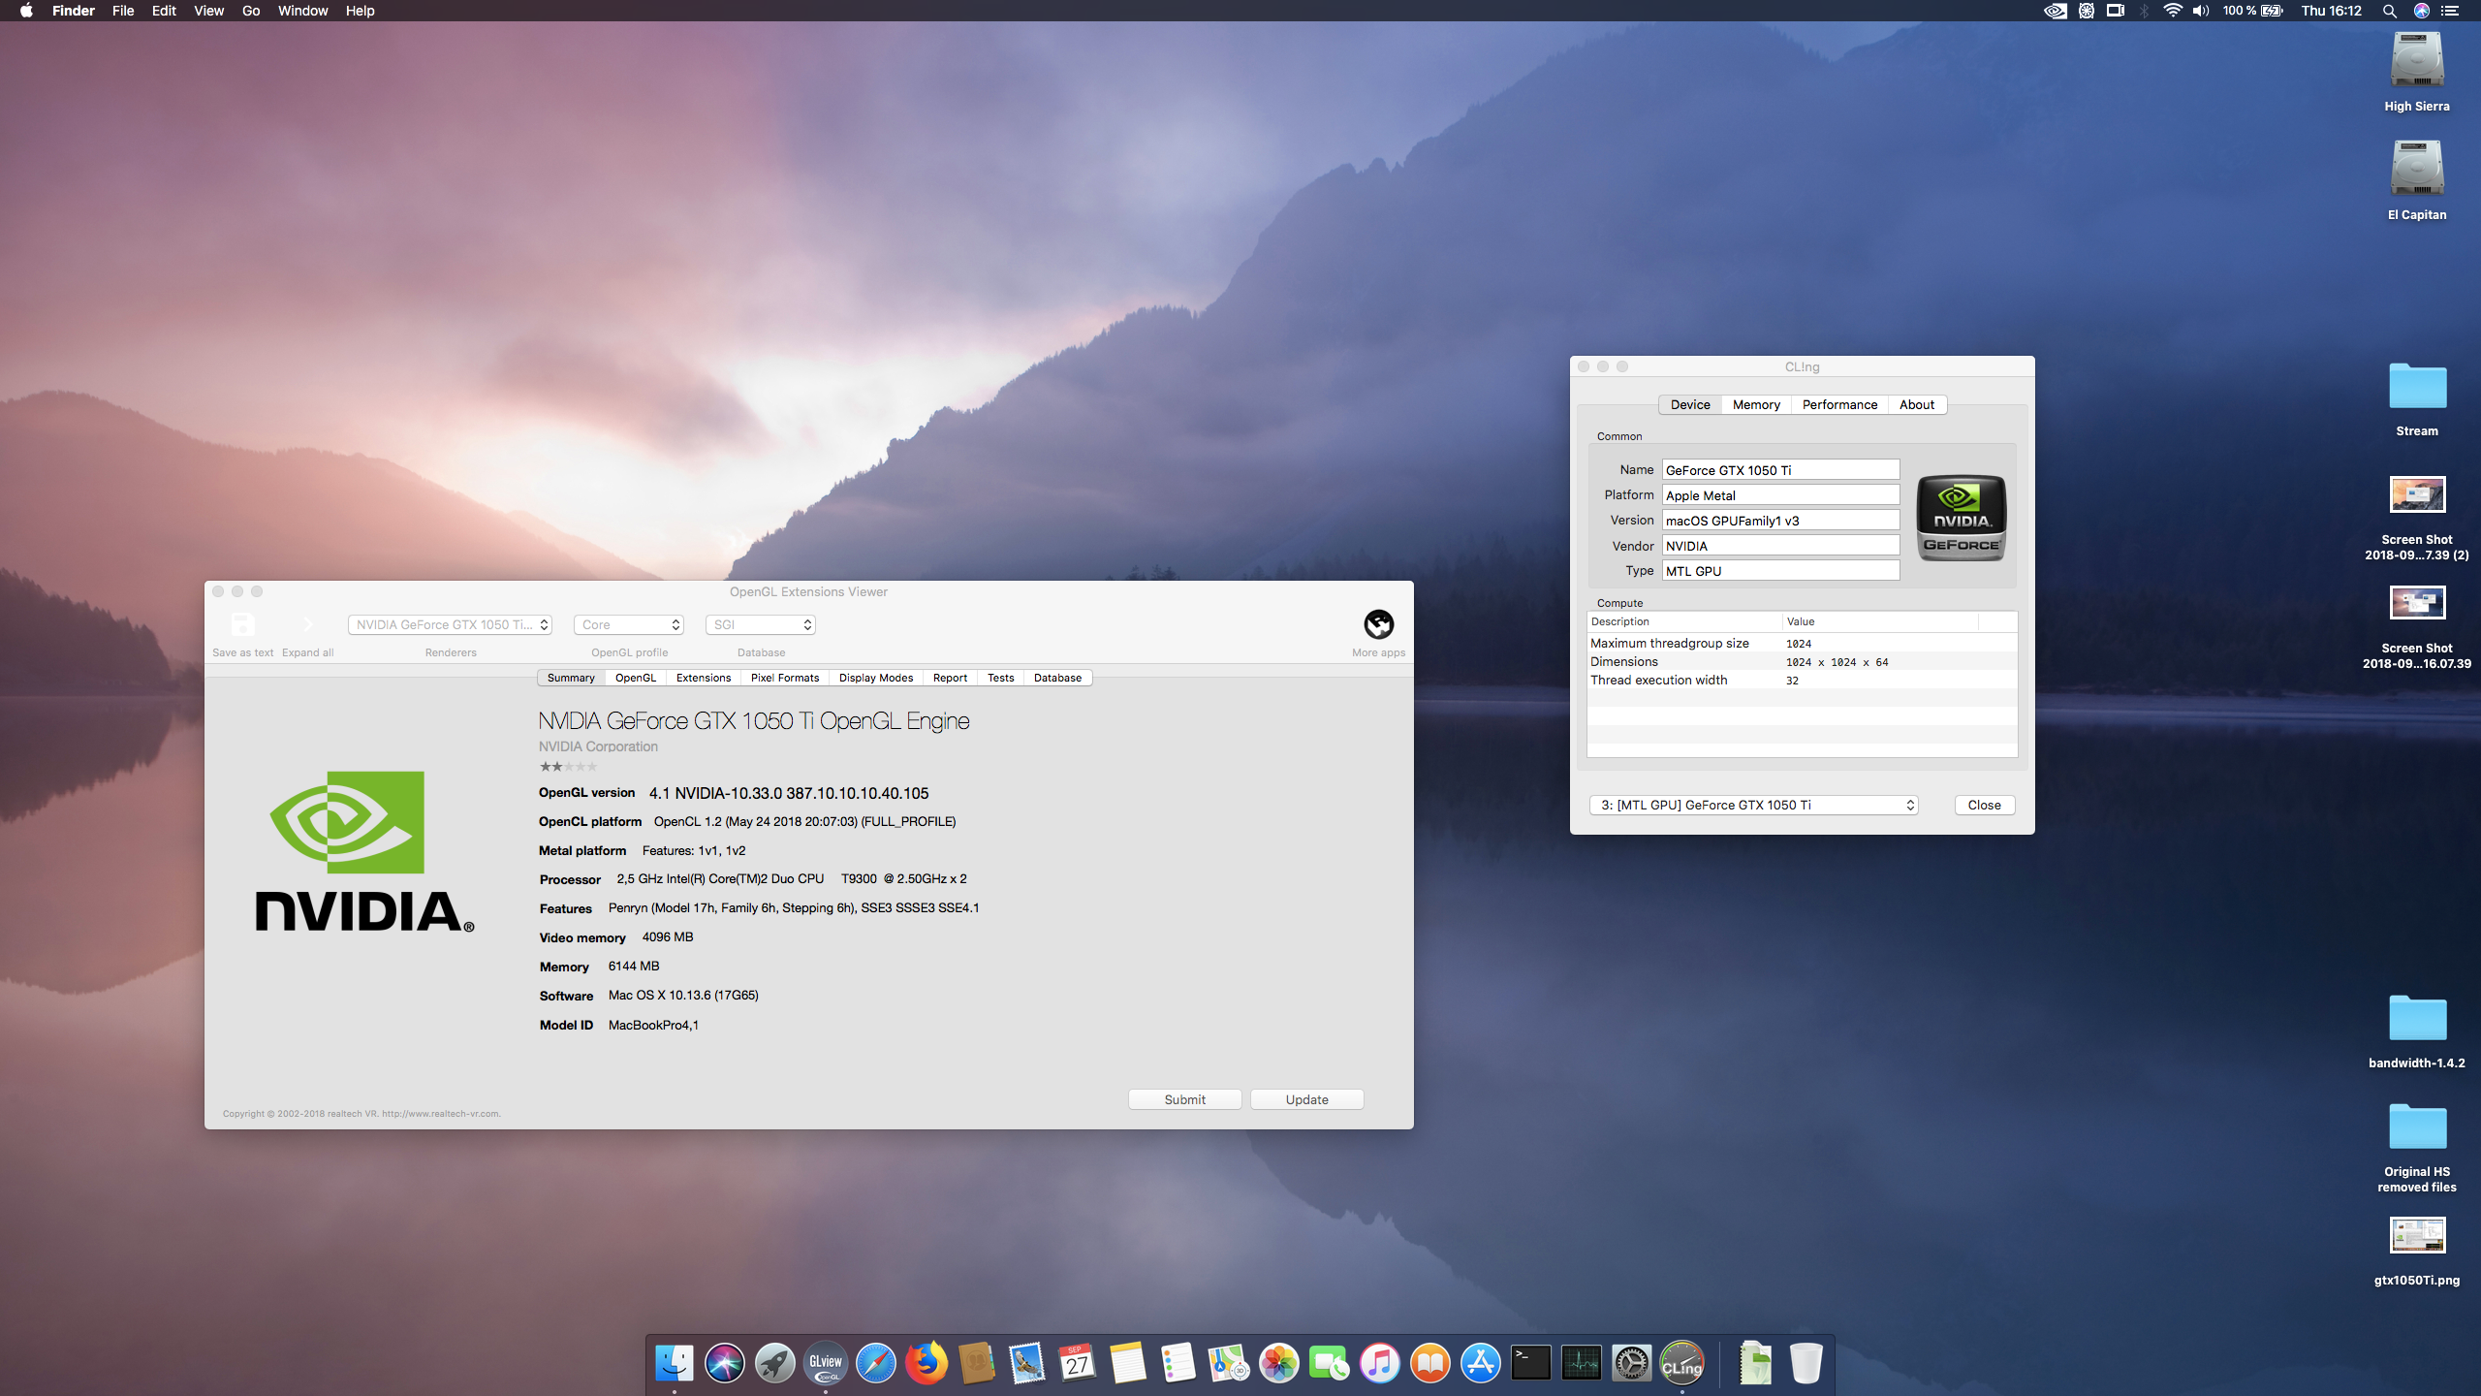Launch Terminal from the Dock
Image resolution: width=2481 pixels, height=1396 pixels.
click(x=1530, y=1364)
